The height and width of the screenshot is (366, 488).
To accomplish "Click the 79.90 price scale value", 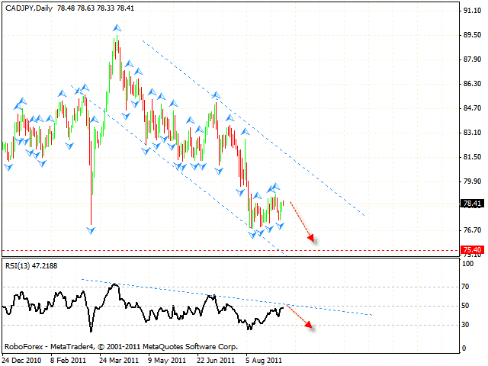I will [472, 181].
